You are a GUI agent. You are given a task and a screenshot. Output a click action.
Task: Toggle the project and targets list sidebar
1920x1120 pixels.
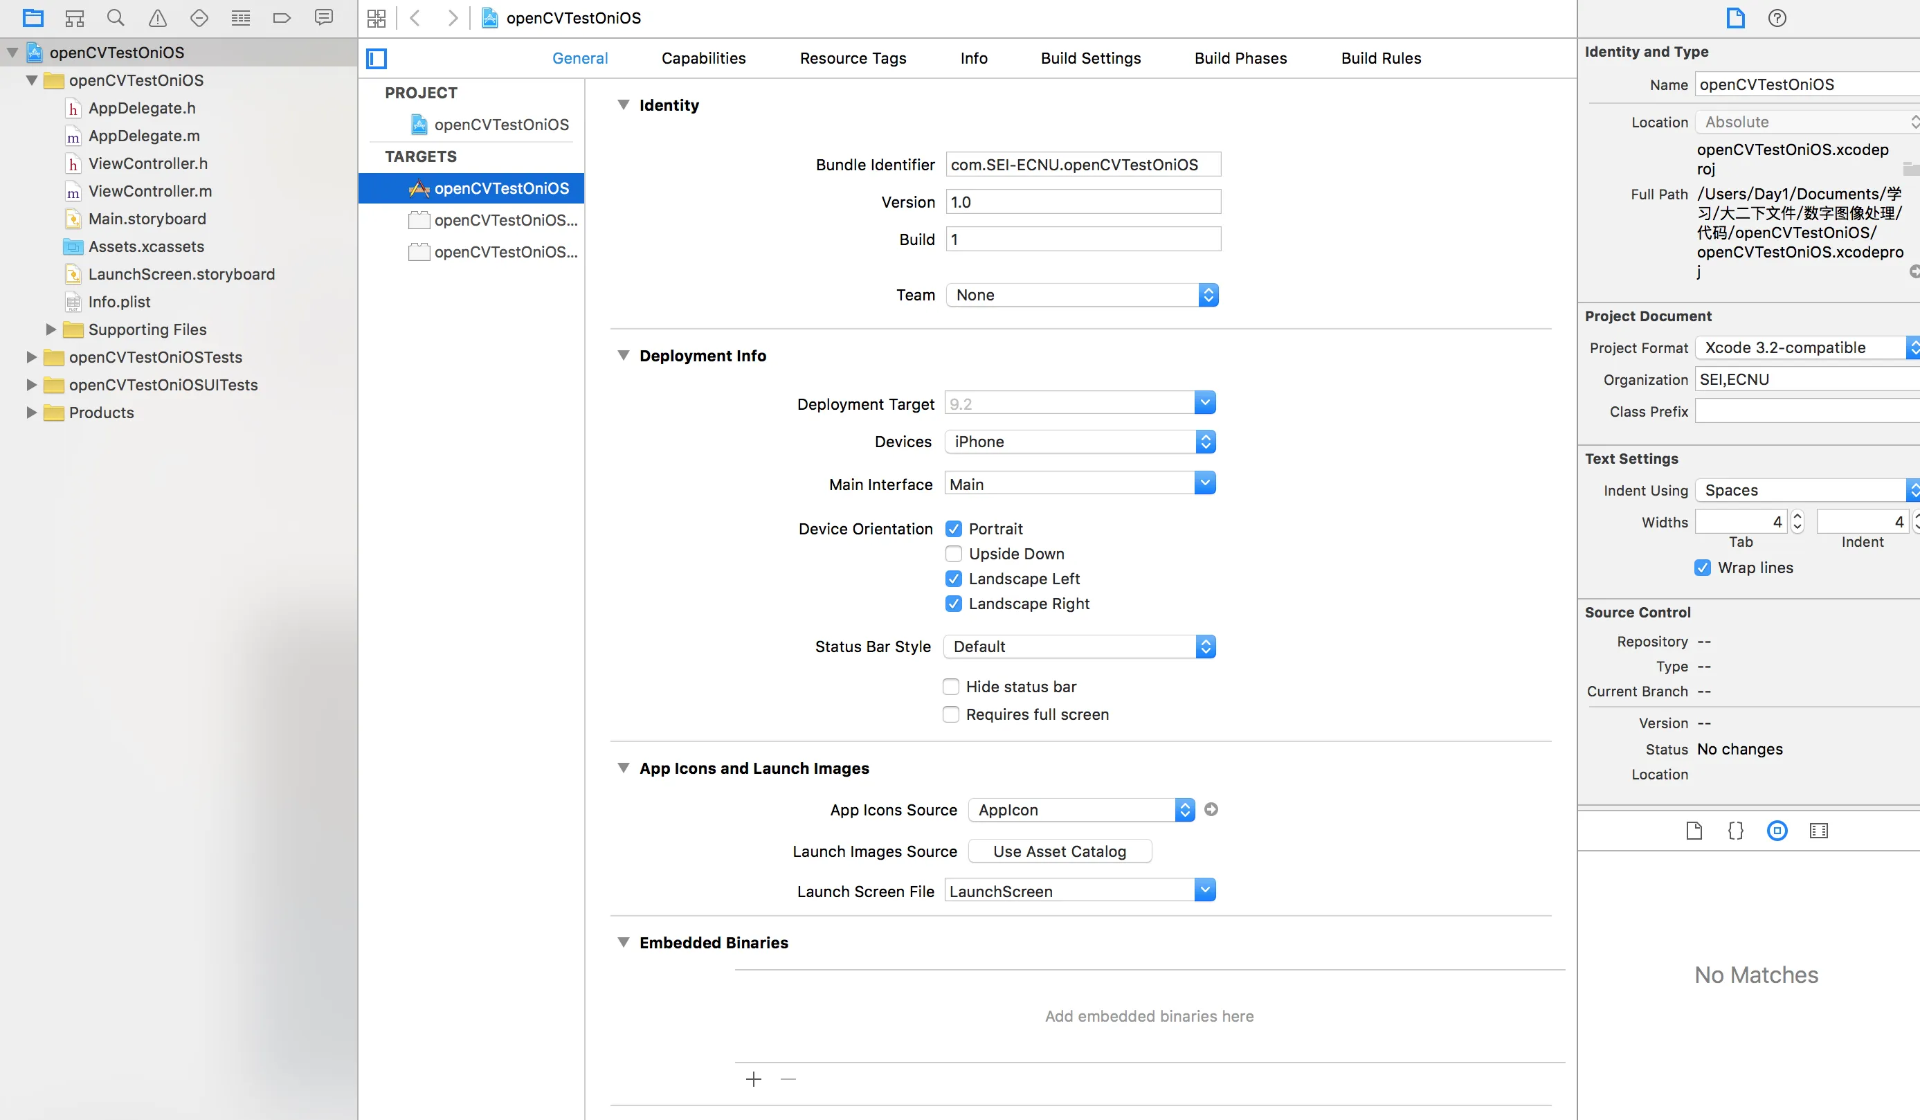(x=377, y=58)
